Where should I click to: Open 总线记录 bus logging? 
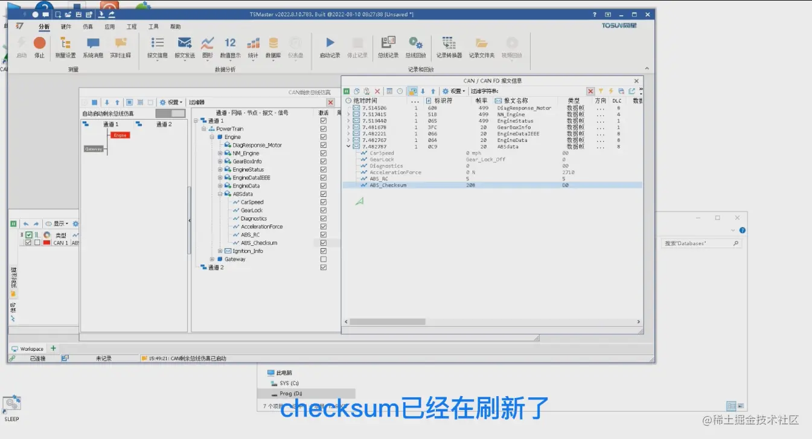[x=388, y=46]
